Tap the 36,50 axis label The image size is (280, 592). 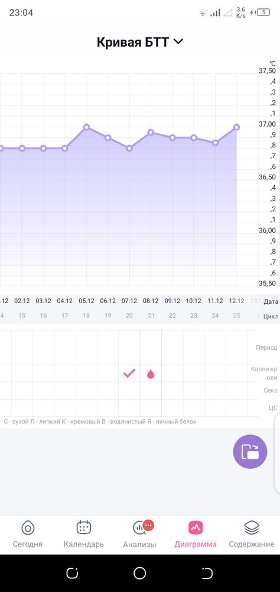(x=267, y=178)
